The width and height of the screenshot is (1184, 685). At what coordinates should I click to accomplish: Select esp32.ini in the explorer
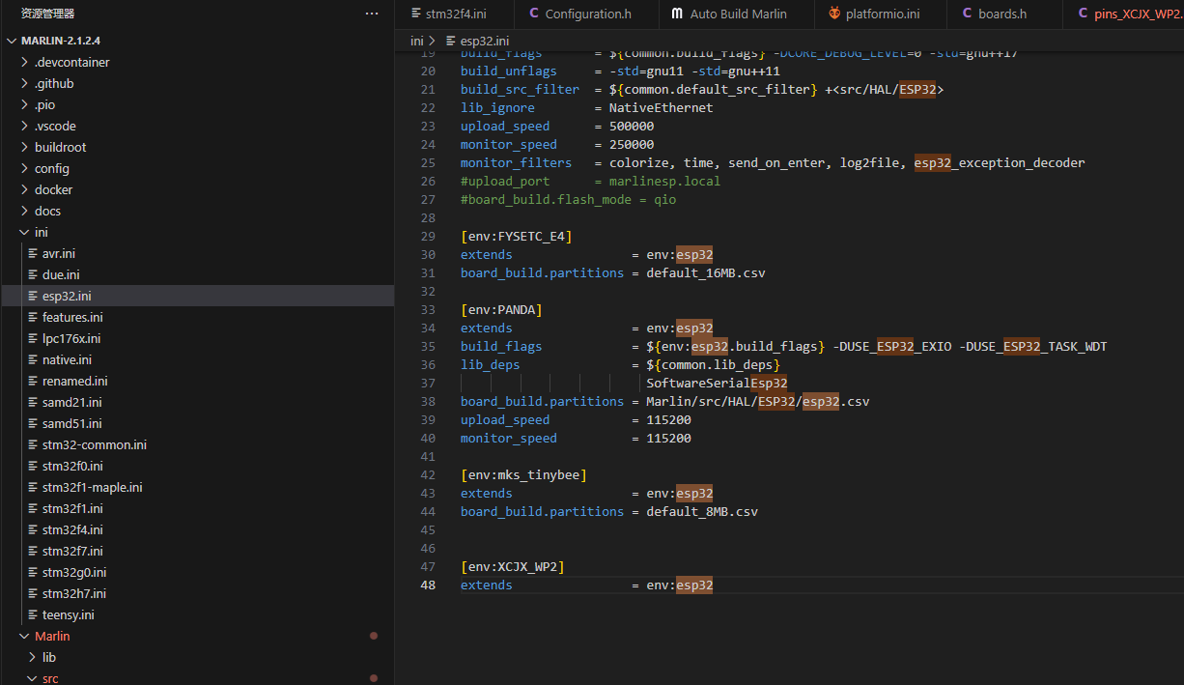(197, 296)
